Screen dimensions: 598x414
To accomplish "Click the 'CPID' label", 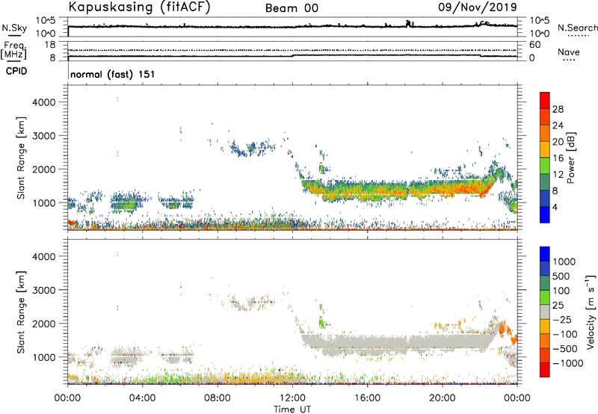I will tap(16, 71).
